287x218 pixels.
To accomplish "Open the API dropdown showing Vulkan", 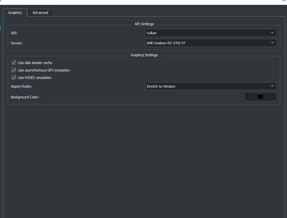I will (x=211, y=33).
